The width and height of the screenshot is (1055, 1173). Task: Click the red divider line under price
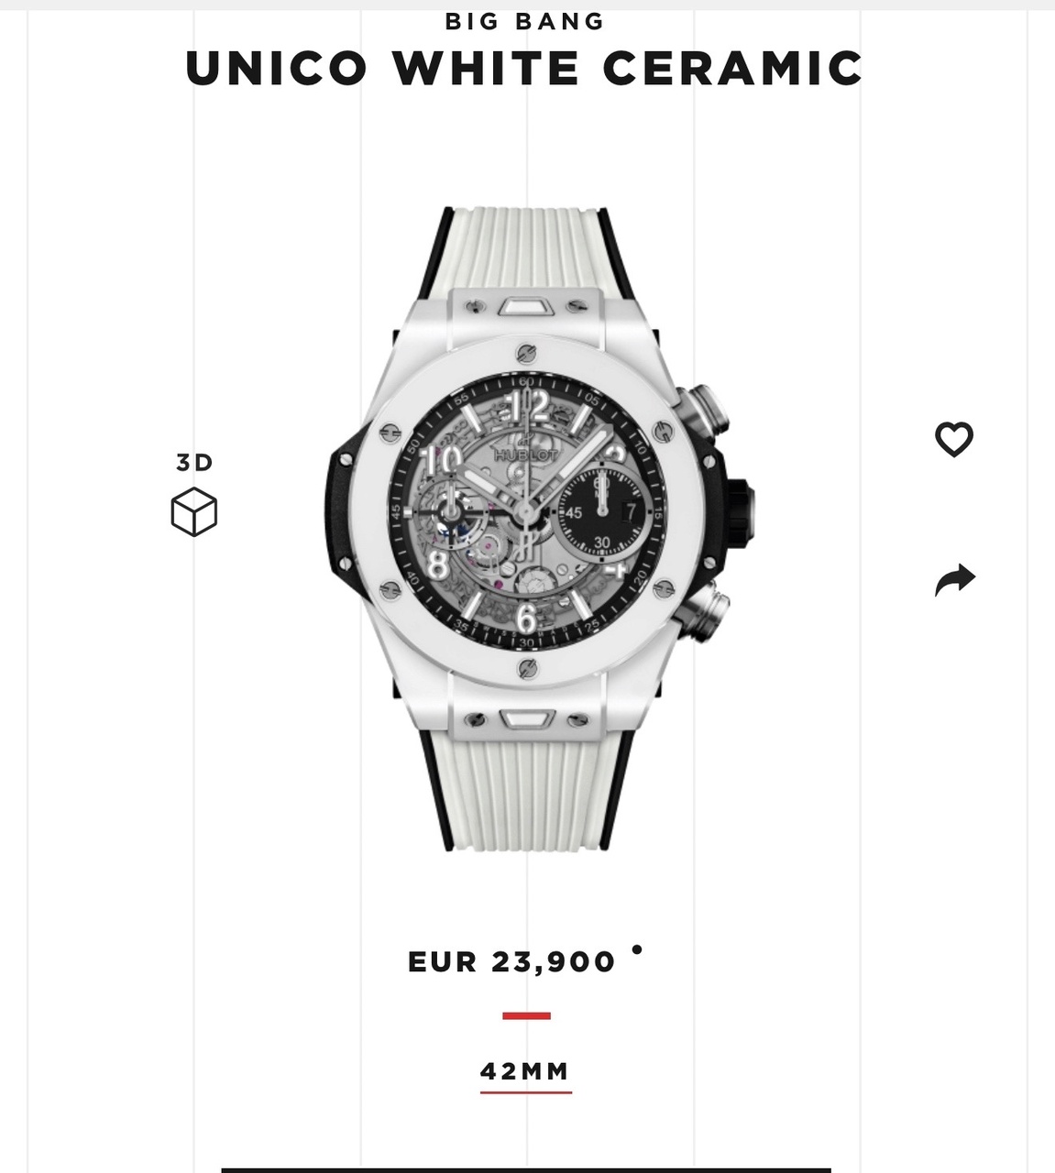[x=526, y=1015]
